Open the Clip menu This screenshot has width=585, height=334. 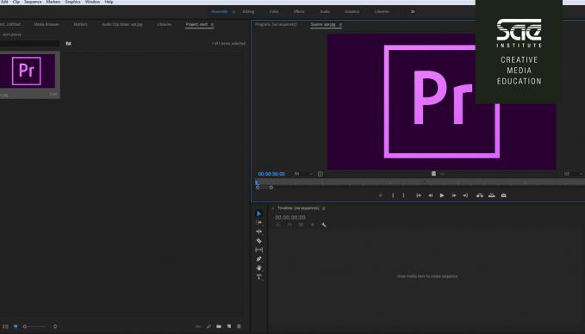click(16, 2)
